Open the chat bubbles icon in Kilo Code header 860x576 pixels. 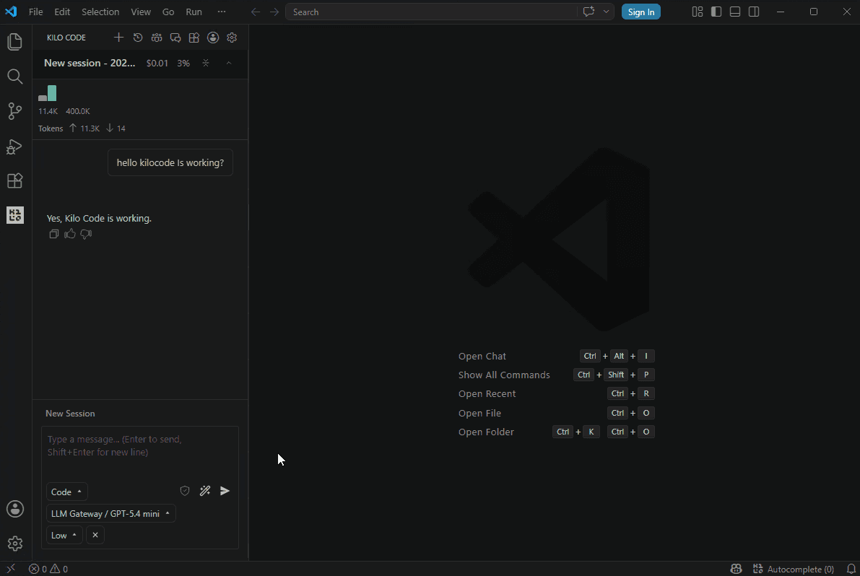[175, 38]
